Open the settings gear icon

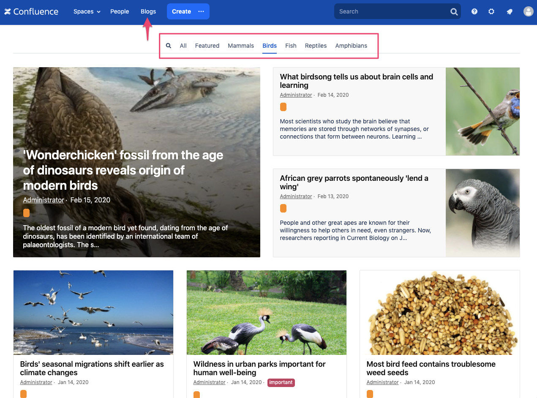[x=491, y=11]
